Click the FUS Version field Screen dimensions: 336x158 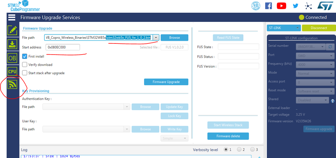click(238, 66)
